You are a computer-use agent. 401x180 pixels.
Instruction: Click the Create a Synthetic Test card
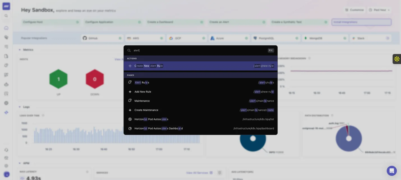pos(299,22)
